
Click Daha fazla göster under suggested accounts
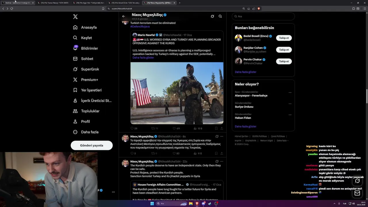tap(246, 72)
